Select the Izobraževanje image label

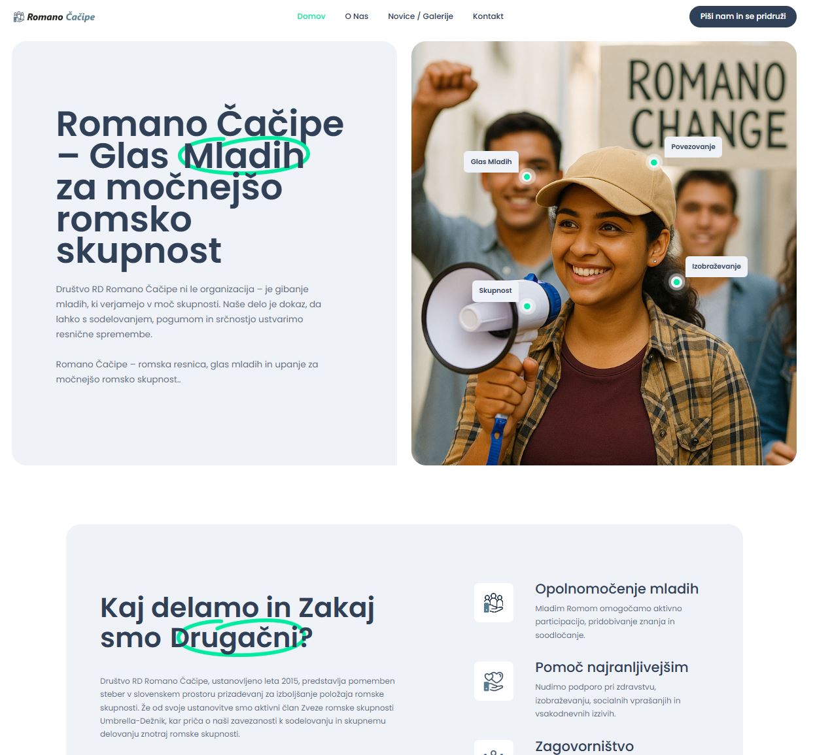(x=716, y=266)
